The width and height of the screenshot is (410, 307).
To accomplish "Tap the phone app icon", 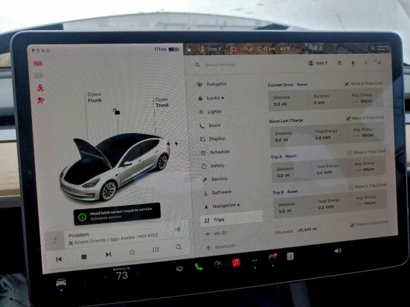I will [x=199, y=267].
